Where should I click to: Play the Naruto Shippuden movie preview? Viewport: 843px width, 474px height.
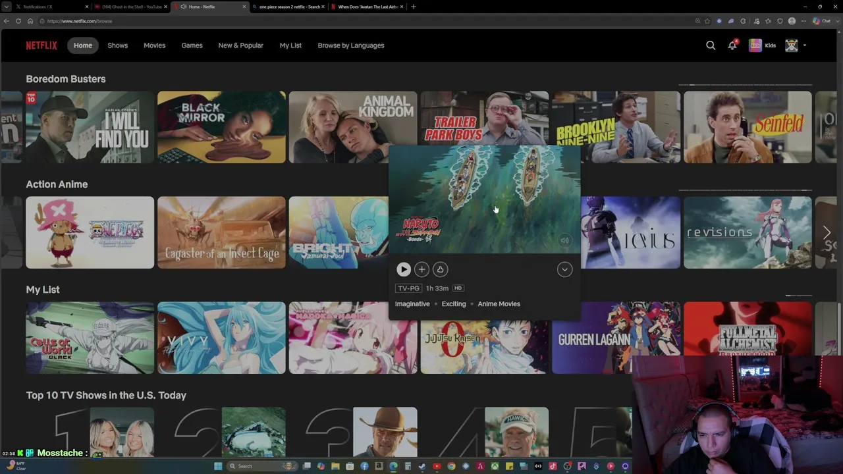click(404, 269)
